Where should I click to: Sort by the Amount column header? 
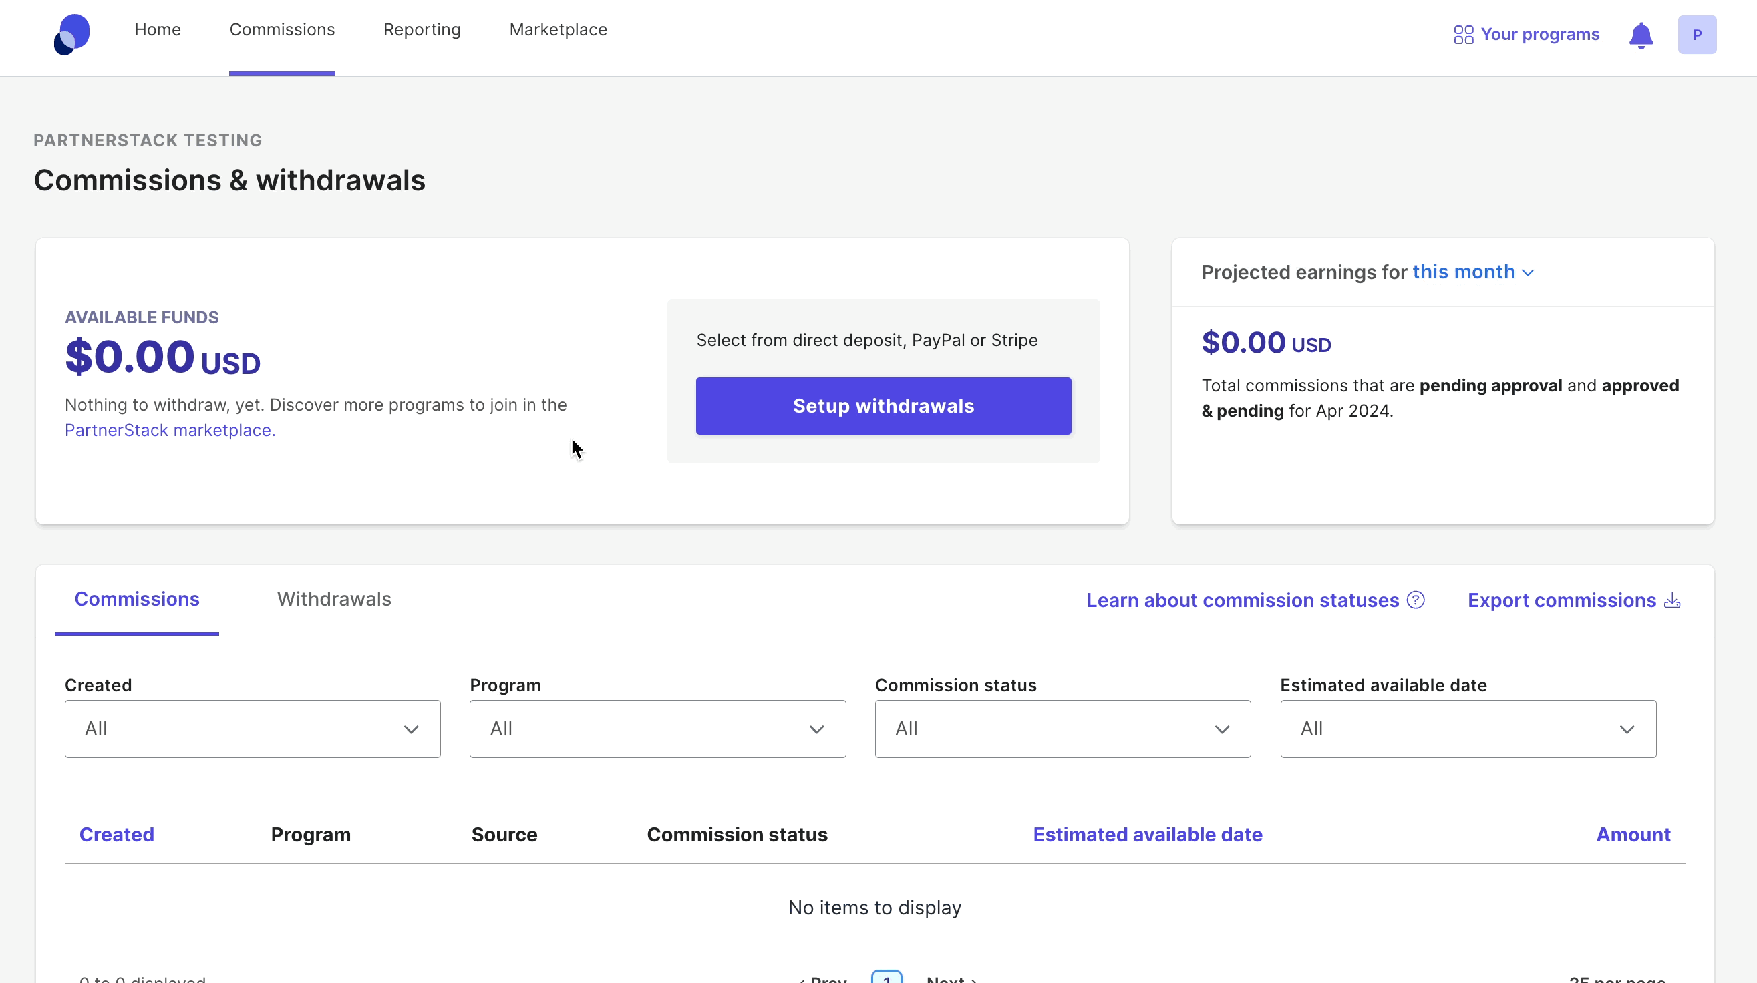point(1633,834)
